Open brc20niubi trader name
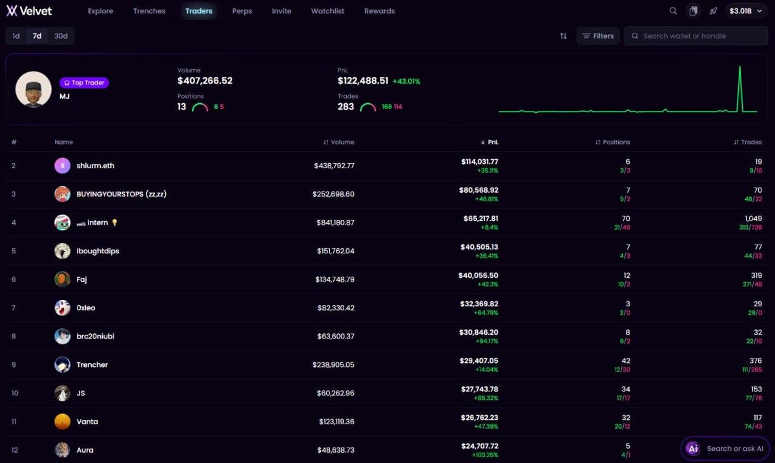Viewport: 775px width, 463px height. [x=96, y=336]
